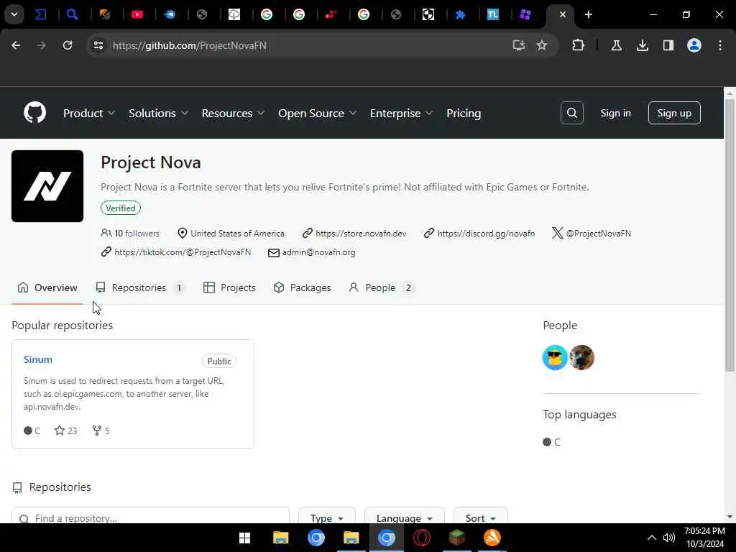
Task: Expand the Enterprise menu
Action: click(401, 113)
